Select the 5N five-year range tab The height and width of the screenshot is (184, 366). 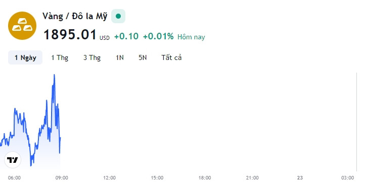(143, 57)
